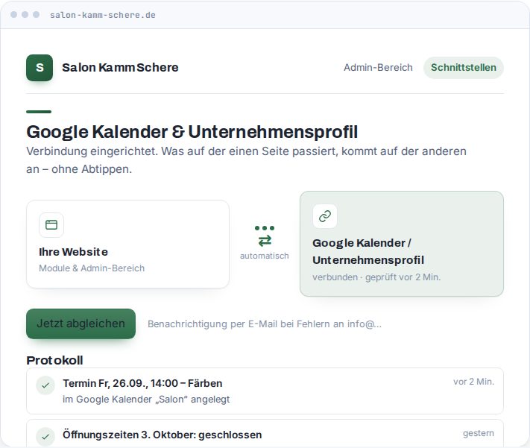Switch to the Schnittstellen tab
Image resolution: width=530 pixels, height=448 pixels.
[464, 68]
